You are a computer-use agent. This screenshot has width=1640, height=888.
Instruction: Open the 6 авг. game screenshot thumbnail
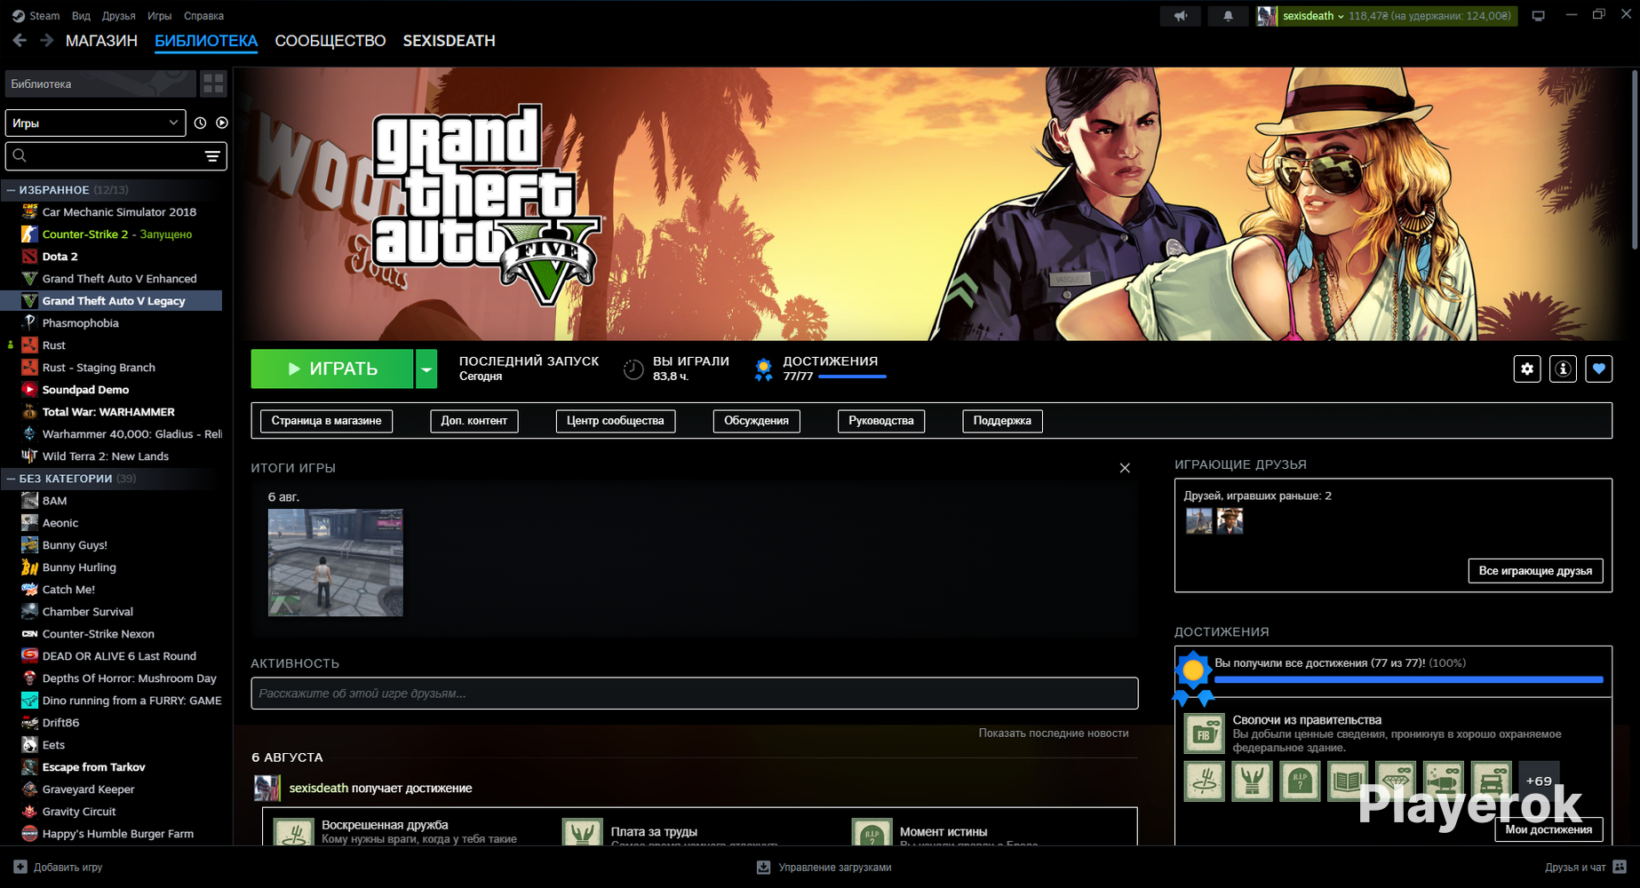(336, 562)
